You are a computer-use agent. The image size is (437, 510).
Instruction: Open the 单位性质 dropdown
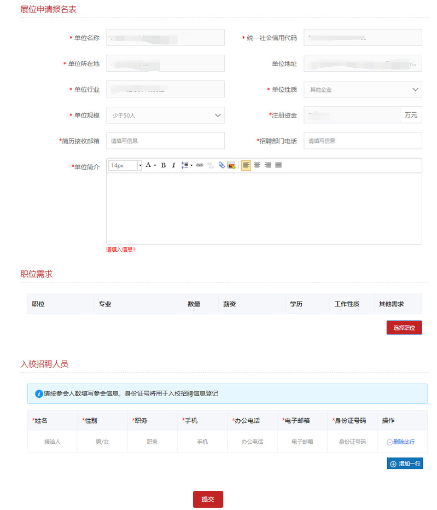(x=363, y=89)
